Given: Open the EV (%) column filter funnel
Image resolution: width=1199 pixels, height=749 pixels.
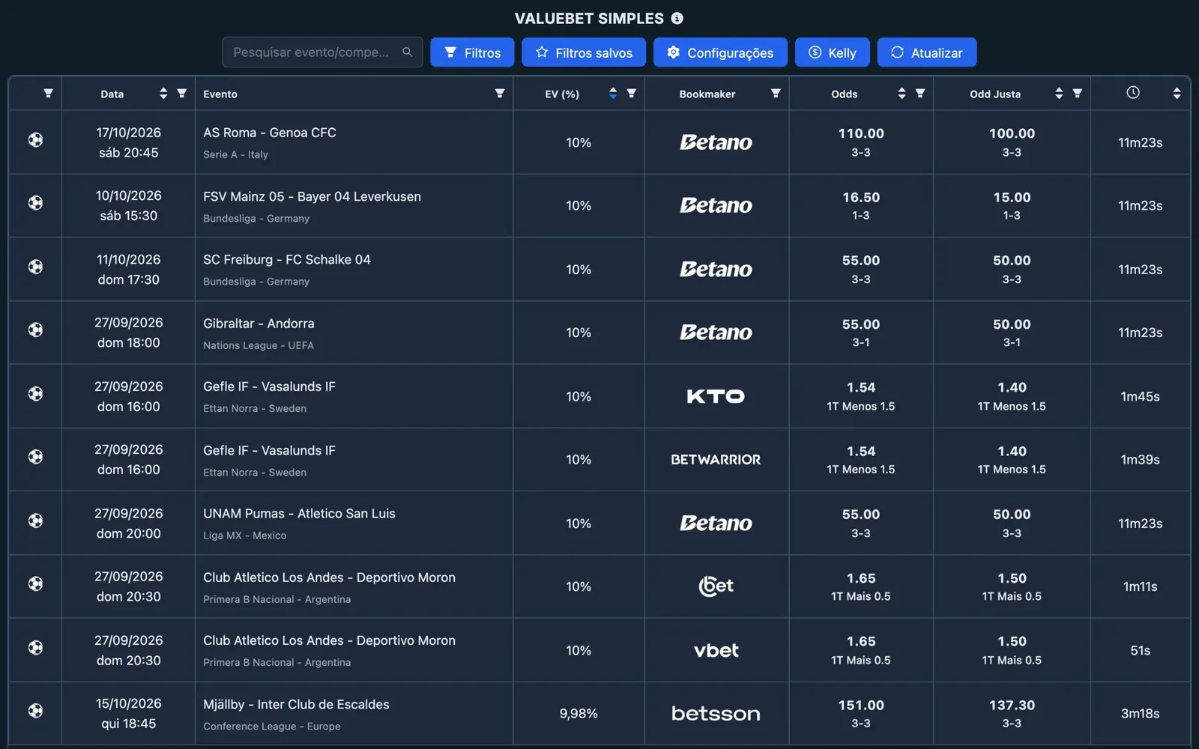Looking at the screenshot, I should 631,94.
